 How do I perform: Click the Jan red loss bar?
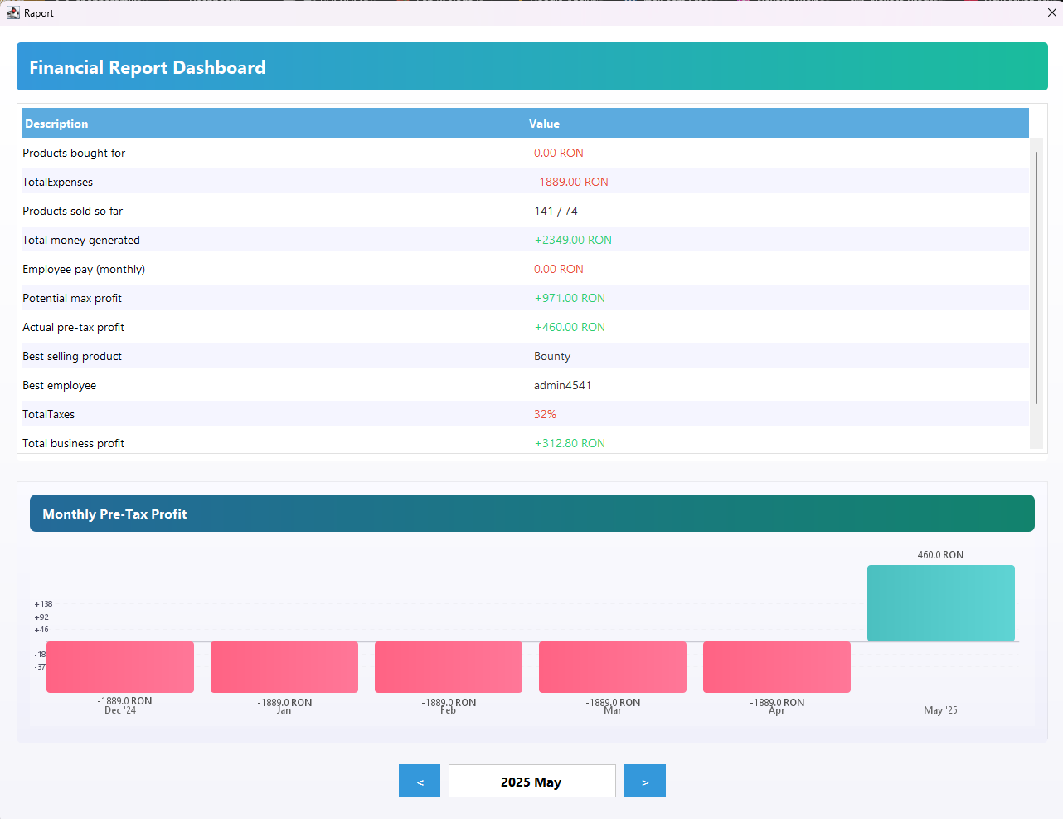[x=284, y=667]
